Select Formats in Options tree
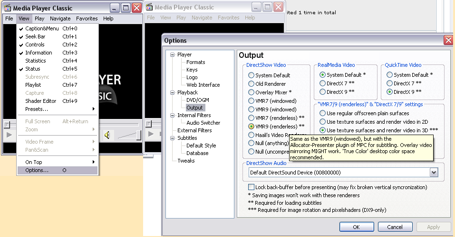Screen dimensions: 455x237 click(195, 62)
